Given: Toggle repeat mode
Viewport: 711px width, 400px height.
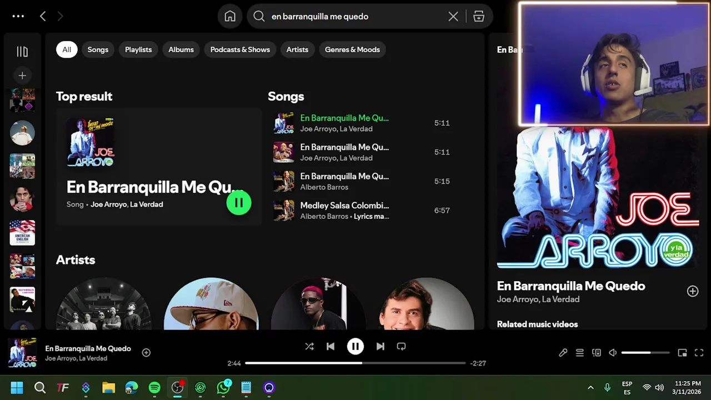Looking at the screenshot, I should [x=402, y=346].
